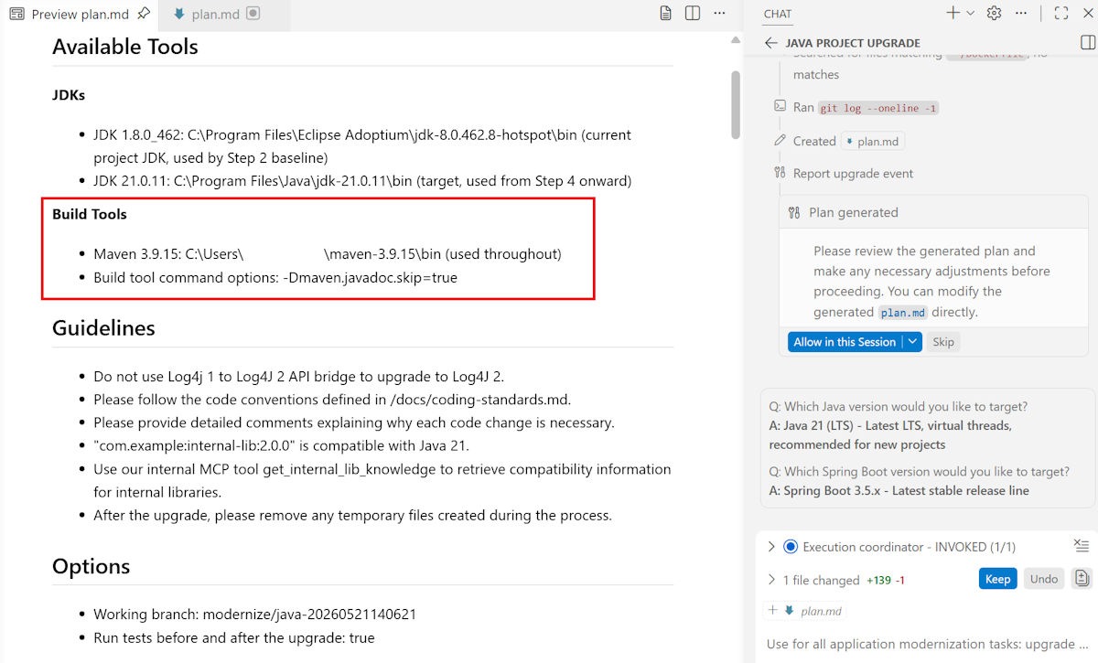
Task: Click the Run tests before and after line
Action: point(234,638)
